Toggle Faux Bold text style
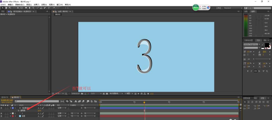Image resolution: width=272 pixels, height=120 pixels. click(248, 71)
